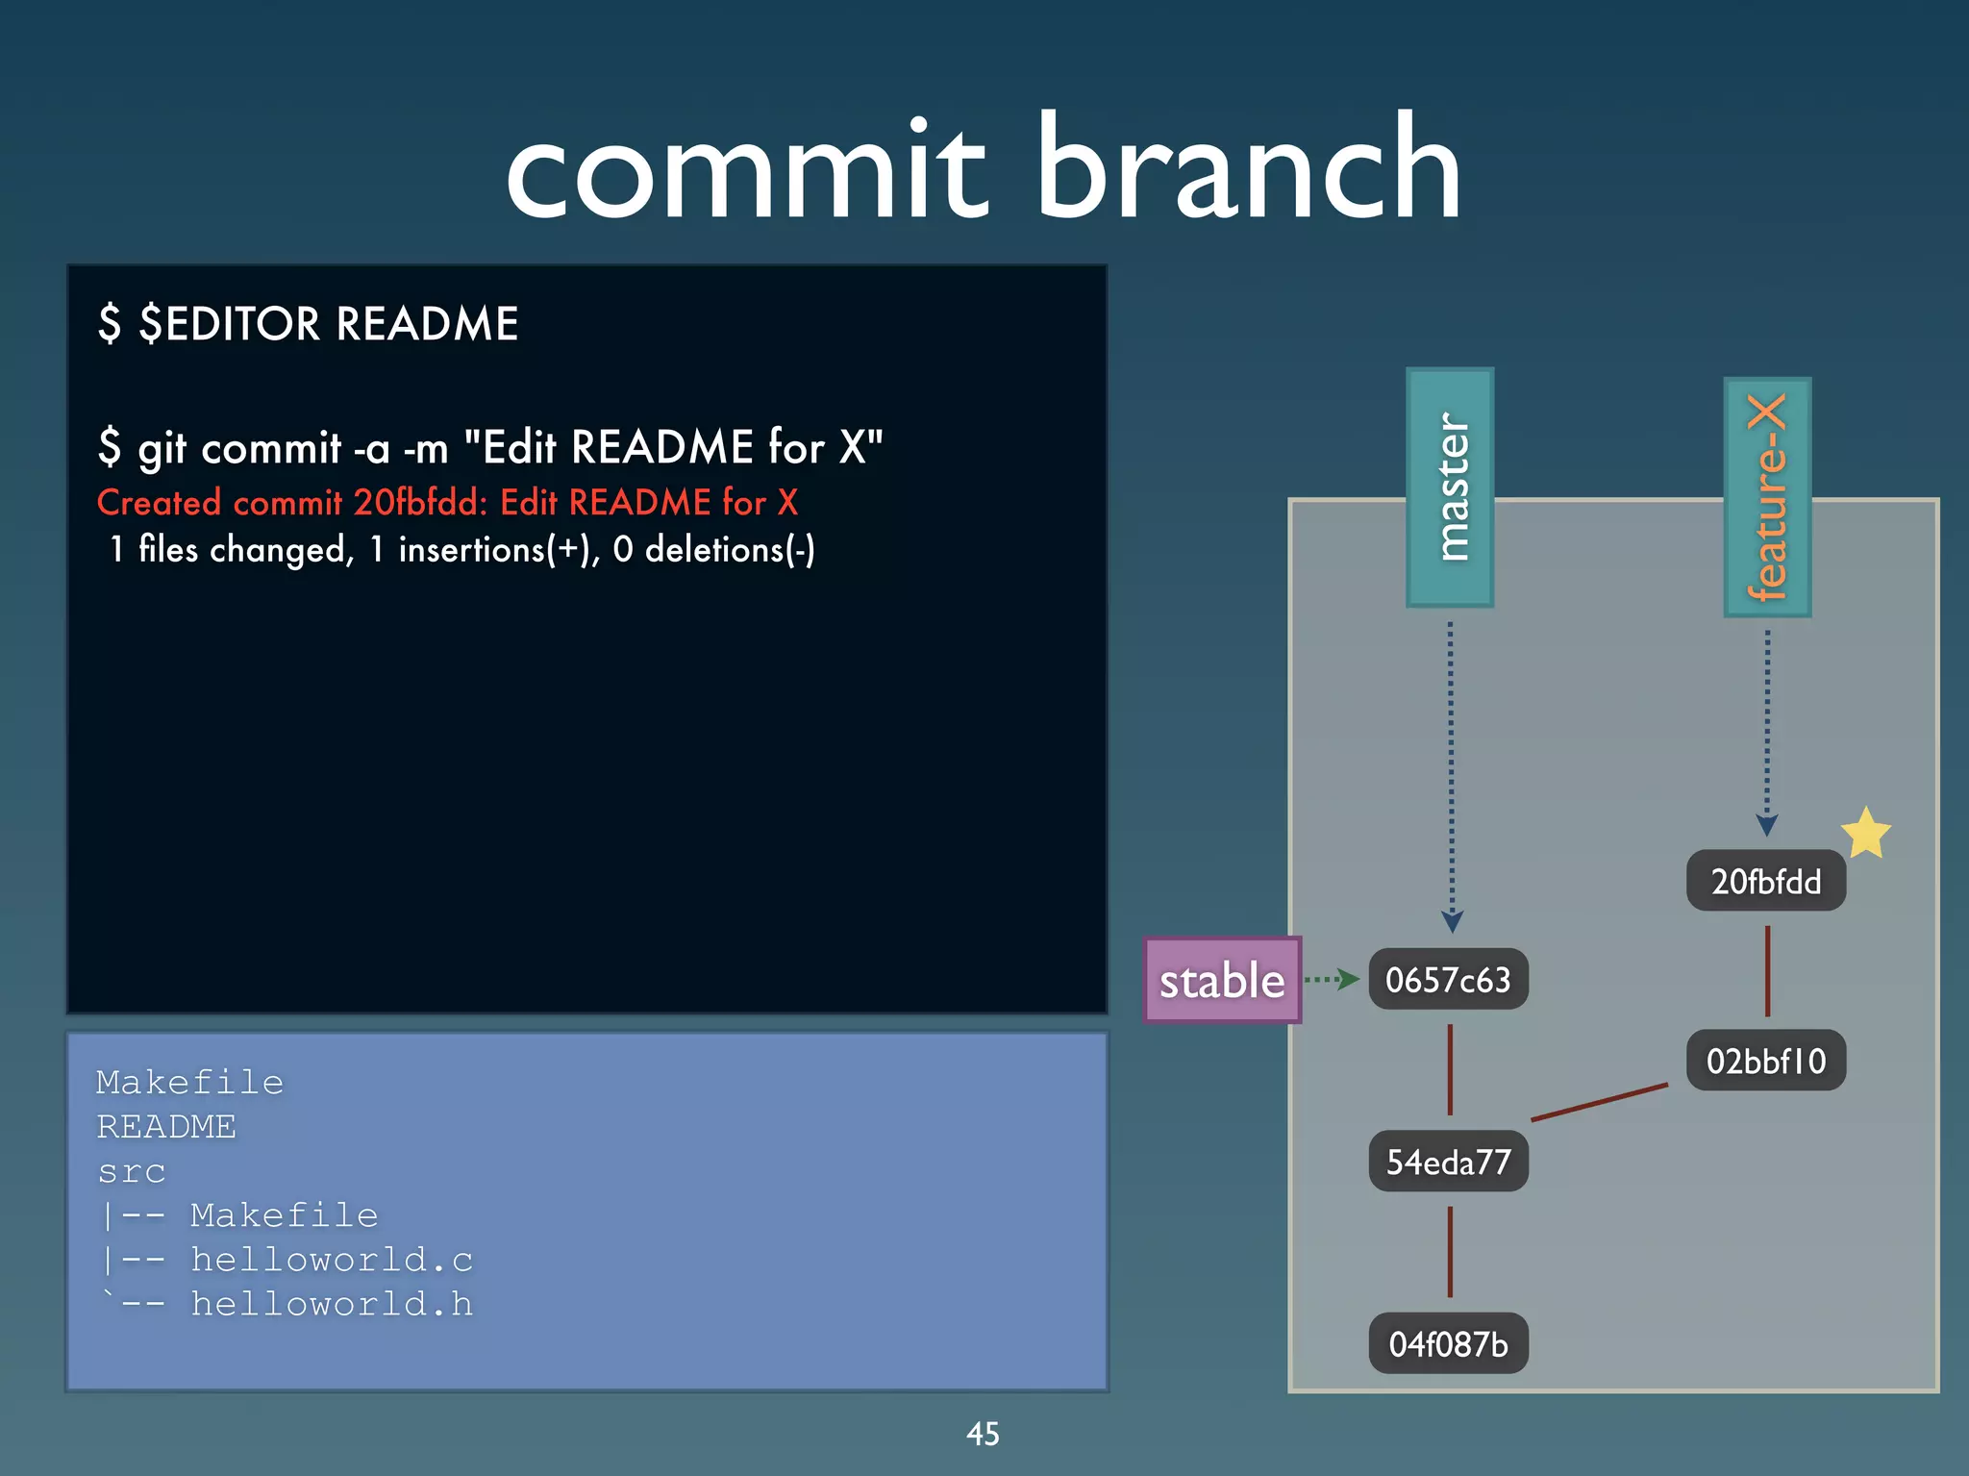Click helloworld.c in the file tree

[x=332, y=1260]
